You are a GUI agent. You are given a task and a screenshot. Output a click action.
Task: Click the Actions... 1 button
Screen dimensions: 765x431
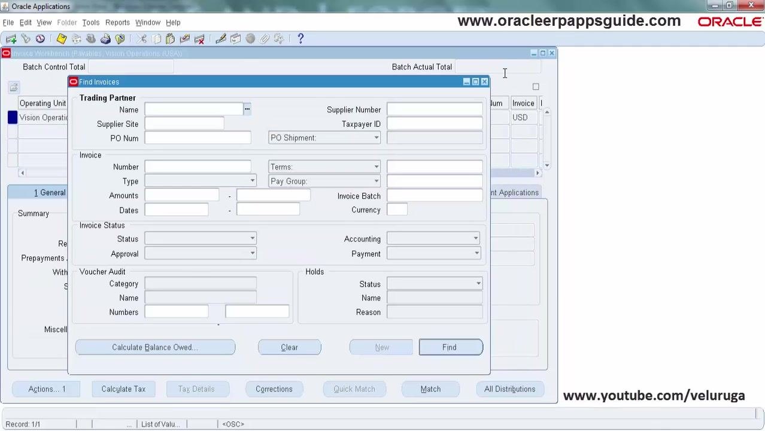click(x=47, y=389)
